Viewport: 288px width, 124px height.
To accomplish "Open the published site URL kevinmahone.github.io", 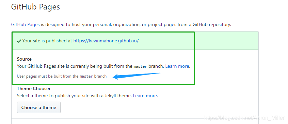I will tap(106, 41).
